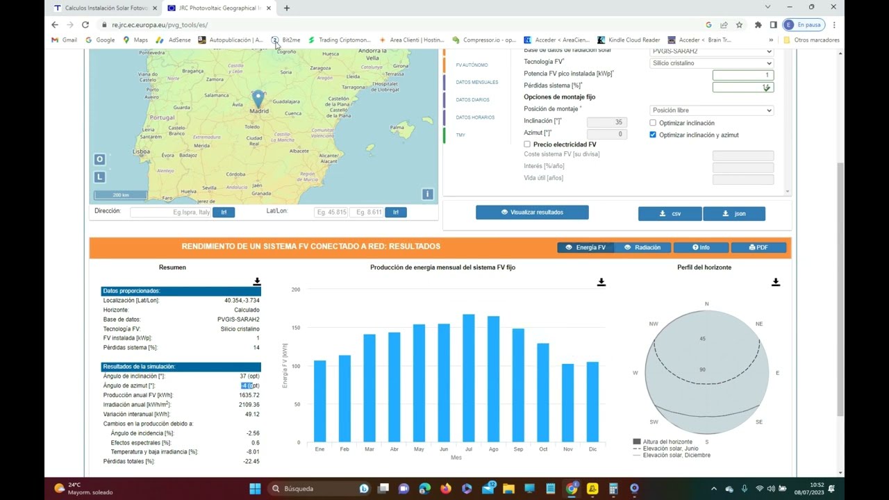889x500 pixels.
Task: Download the Resumen summary data
Action: coord(257,281)
